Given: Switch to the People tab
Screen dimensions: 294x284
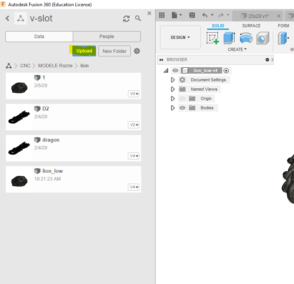Looking at the screenshot, I should [x=107, y=37].
